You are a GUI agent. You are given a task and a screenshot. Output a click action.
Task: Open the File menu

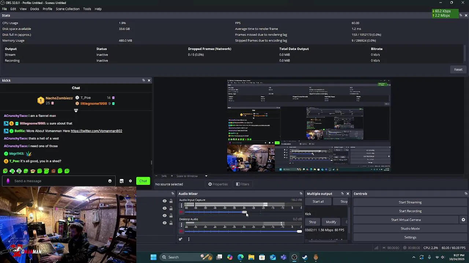(4, 9)
